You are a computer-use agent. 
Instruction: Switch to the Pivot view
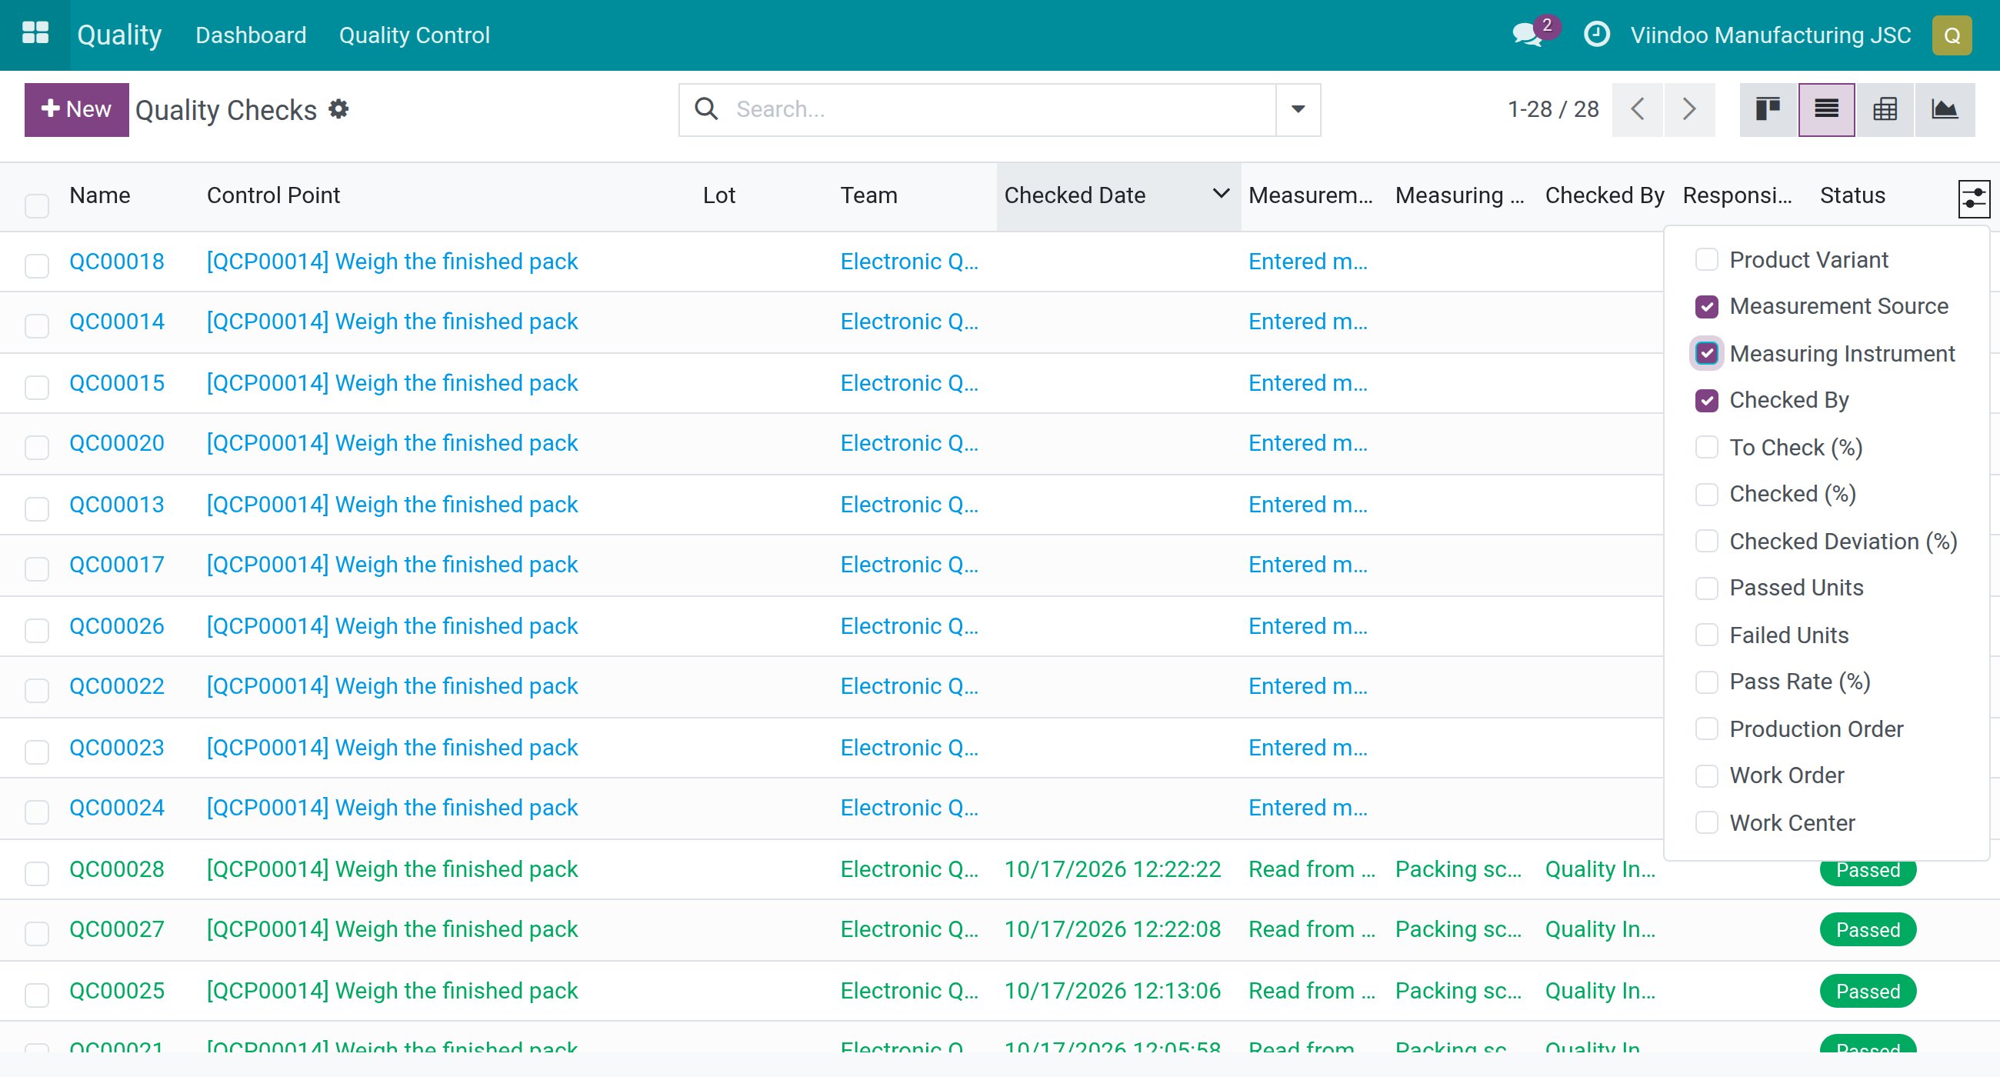(1885, 109)
